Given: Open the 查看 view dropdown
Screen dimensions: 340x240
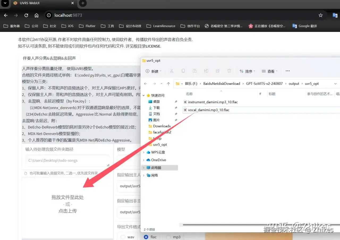Looking at the screenshot, I should tap(269, 71).
